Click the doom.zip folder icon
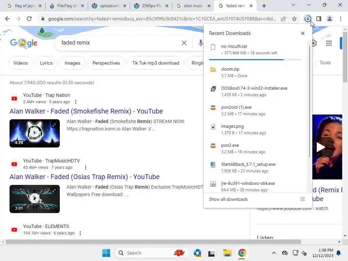348x261 pixels. point(213,70)
